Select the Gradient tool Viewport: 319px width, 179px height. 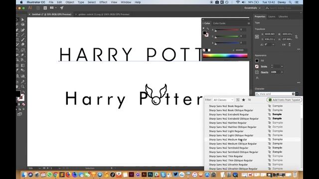23,65
